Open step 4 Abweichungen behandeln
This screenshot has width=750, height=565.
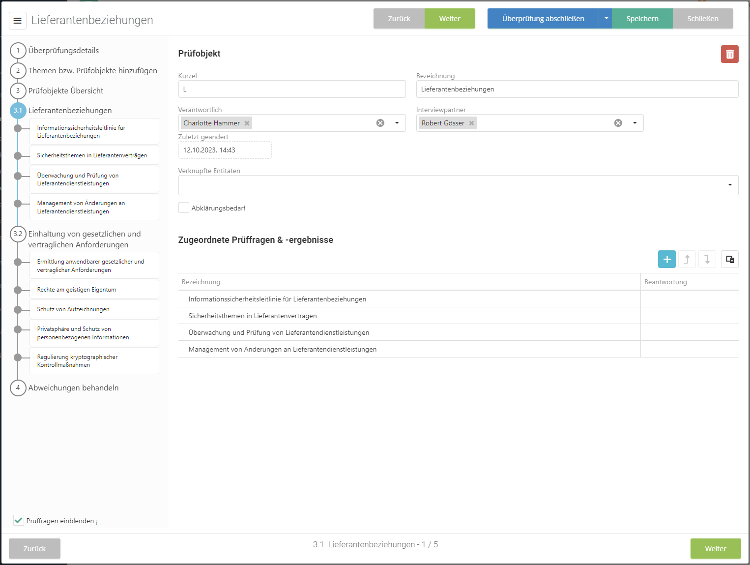(73, 388)
